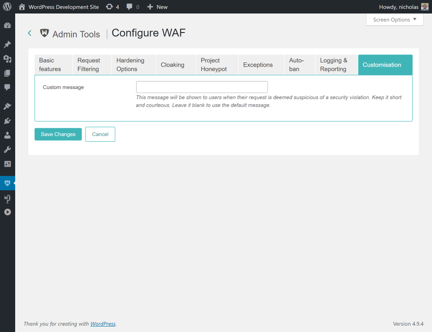The height and width of the screenshot is (332, 432).
Task: Click the Collapse menu circle-arrow sidebar icon
Action: tap(8, 212)
